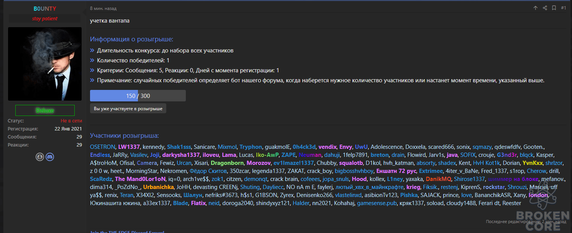Open G3nd3r's profile link
572x233 pixels.
(x=507, y=155)
